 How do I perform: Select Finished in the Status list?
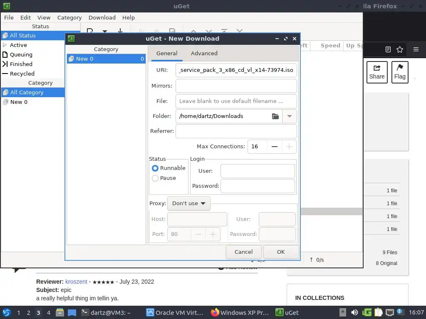point(33,64)
